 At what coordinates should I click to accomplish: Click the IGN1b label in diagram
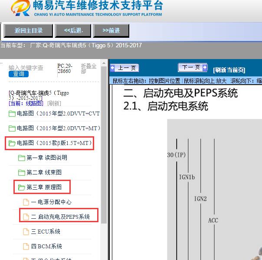(187, 177)
